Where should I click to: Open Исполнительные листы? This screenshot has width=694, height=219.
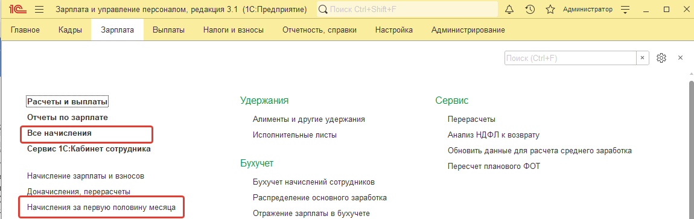pos(294,135)
